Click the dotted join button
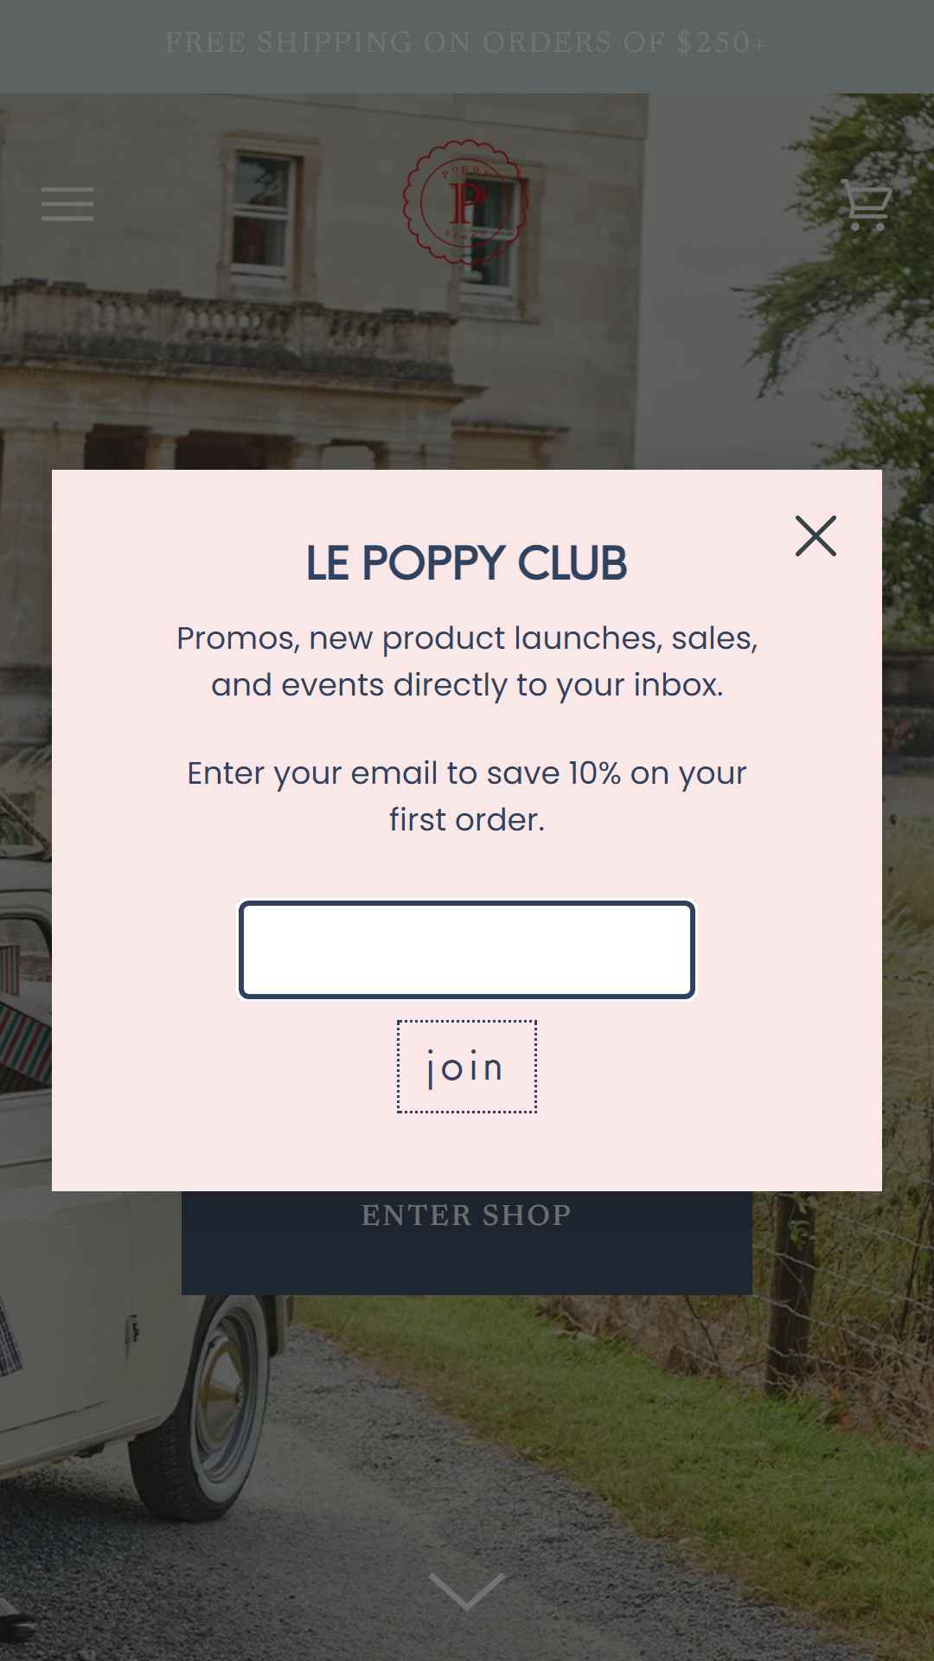The width and height of the screenshot is (934, 1661). click(467, 1067)
